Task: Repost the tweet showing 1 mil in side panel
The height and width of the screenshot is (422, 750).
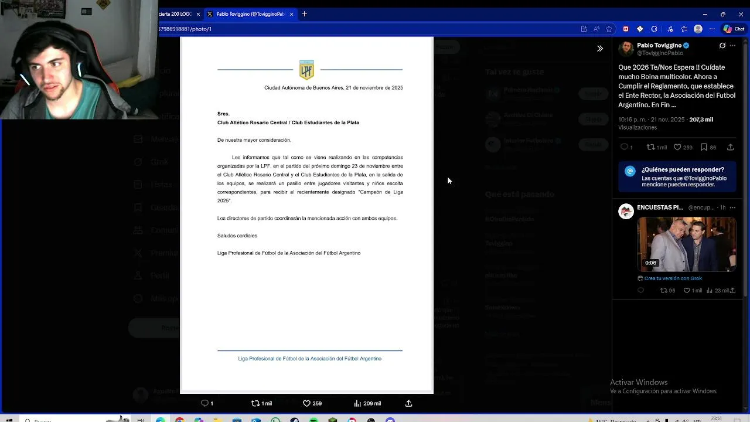Action: coord(656,147)
